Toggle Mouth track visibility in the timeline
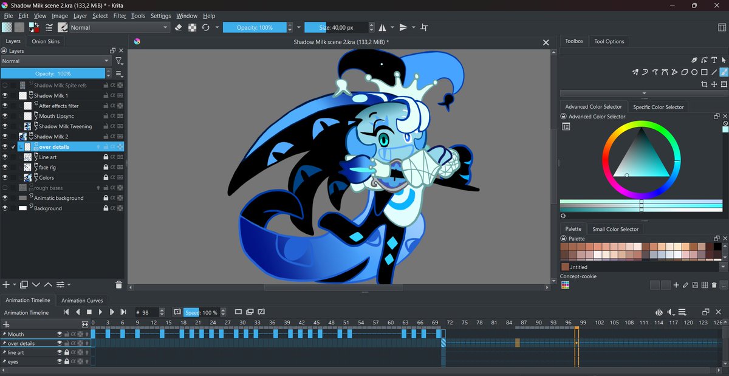 [x=60, y=334]
